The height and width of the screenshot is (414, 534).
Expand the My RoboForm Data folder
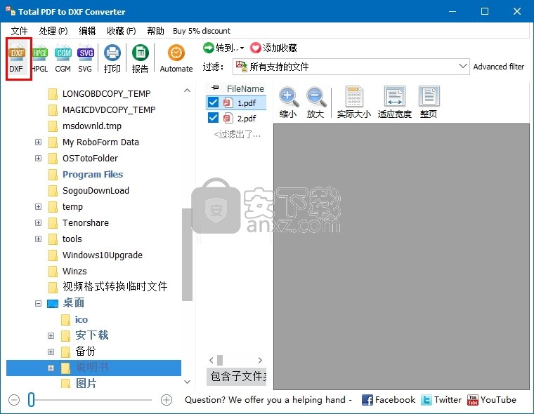38,142
